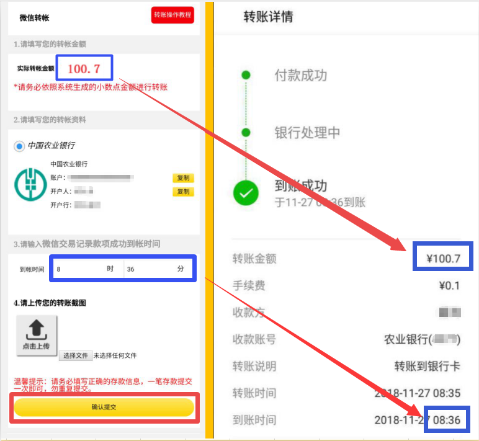The image size is (479, 441).
Task: Click the green dot next to 银行处理中
Action: point(246,133)
